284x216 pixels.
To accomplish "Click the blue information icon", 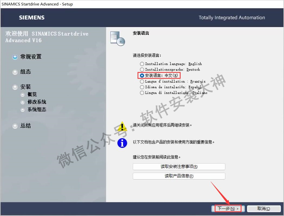I will [122, 143].
